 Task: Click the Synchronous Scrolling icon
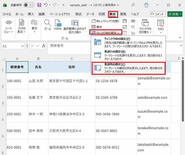(133, 27)
